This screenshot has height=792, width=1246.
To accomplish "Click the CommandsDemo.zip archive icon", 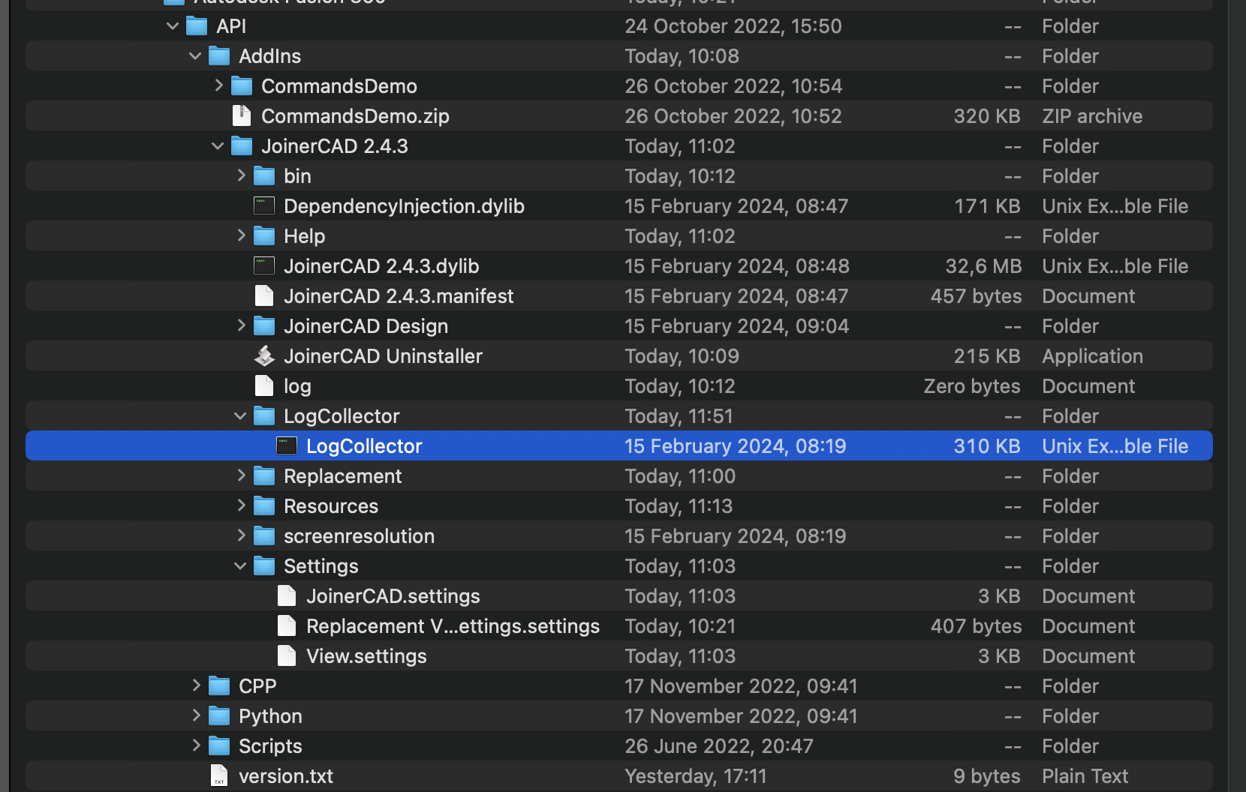I will pyautogui.click(x=242, y=115).
